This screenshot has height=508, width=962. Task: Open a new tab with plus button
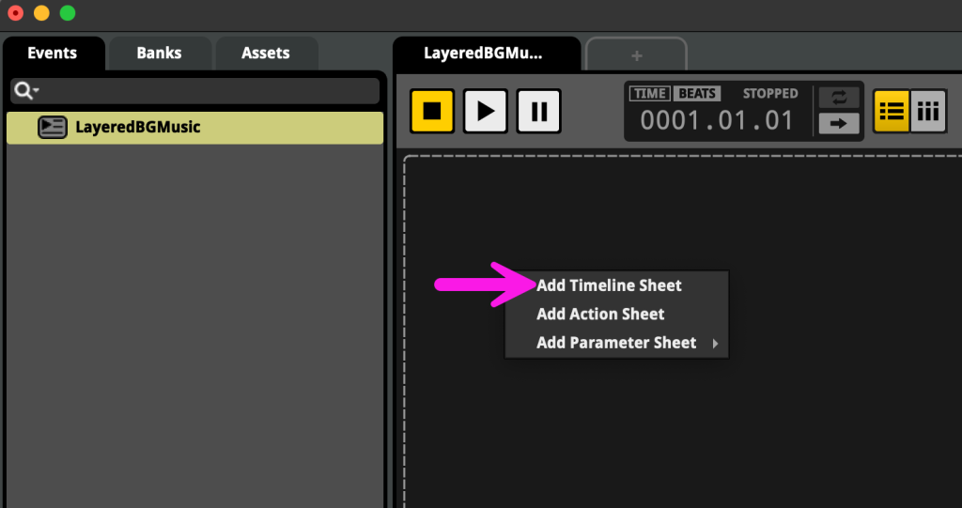coord(636,55)
